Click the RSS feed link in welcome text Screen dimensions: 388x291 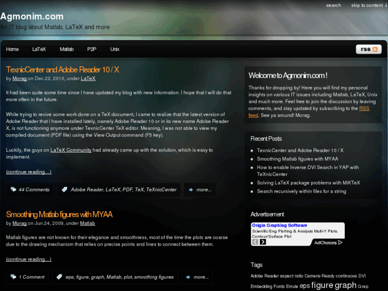click(364, 108)
